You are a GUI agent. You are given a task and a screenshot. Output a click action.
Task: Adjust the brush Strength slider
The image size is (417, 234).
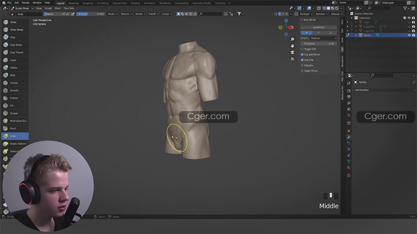pyautogui.click(x=91, y=14)
